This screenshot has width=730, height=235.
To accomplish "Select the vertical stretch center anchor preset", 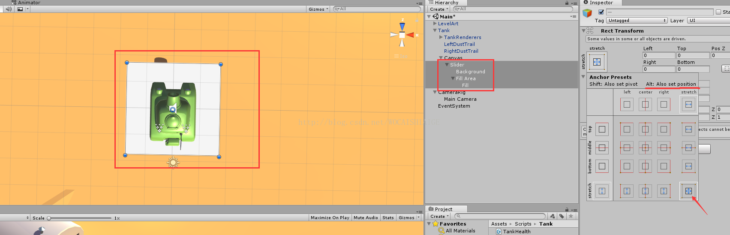I will point(645,191).
